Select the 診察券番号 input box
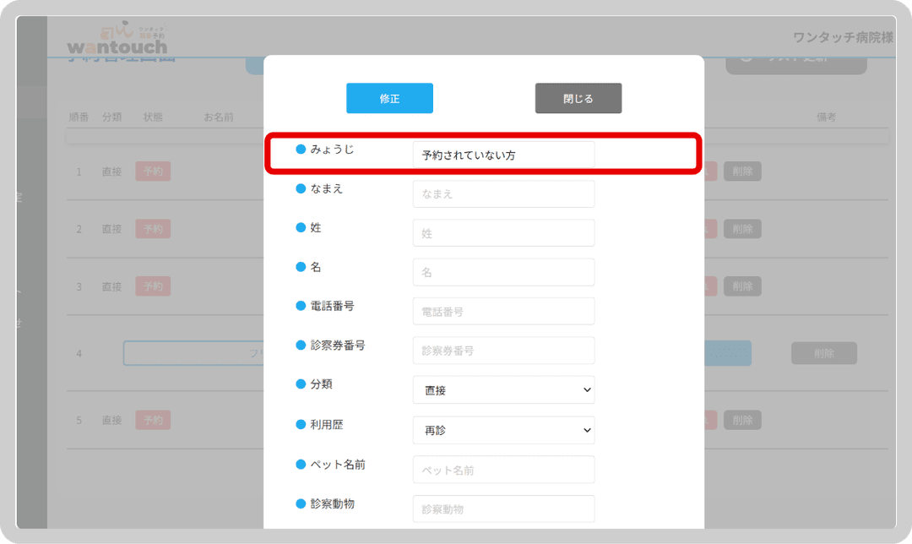This screenshot has height=544, width=912. [503, 351]
